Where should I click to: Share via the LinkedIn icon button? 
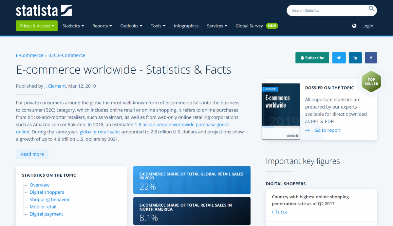(355, 58)
